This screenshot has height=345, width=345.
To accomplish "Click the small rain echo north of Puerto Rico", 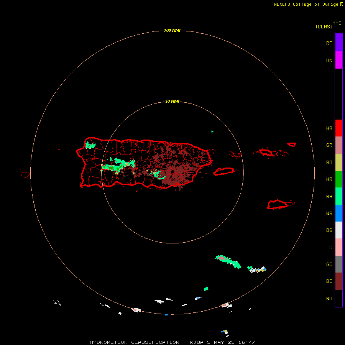I will coord(212,131).
